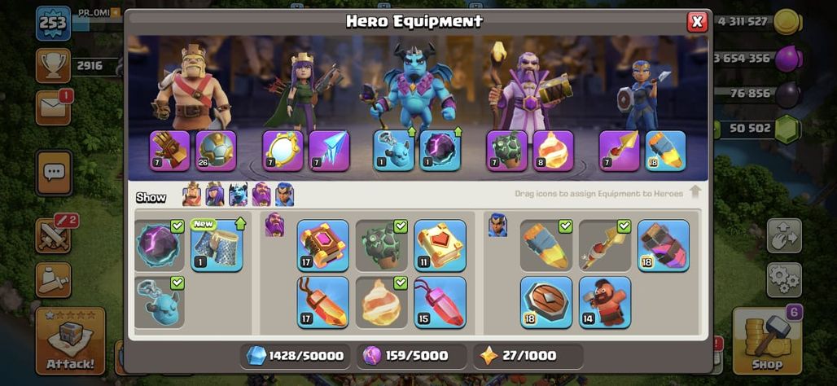Screen dimensions: 837x386
Task: Select the Seeking Shield equipment level 18
Action: pos(546,302)
